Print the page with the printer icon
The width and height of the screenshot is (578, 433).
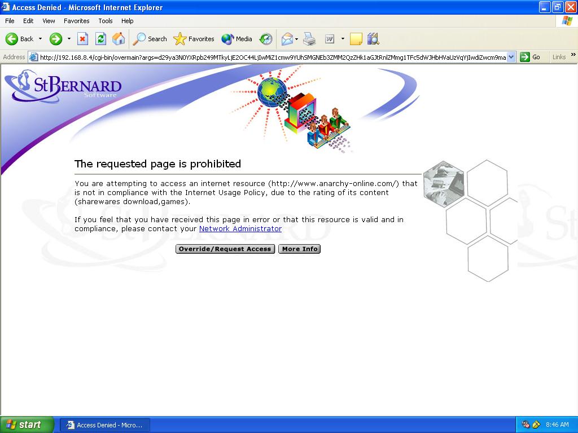309,39
